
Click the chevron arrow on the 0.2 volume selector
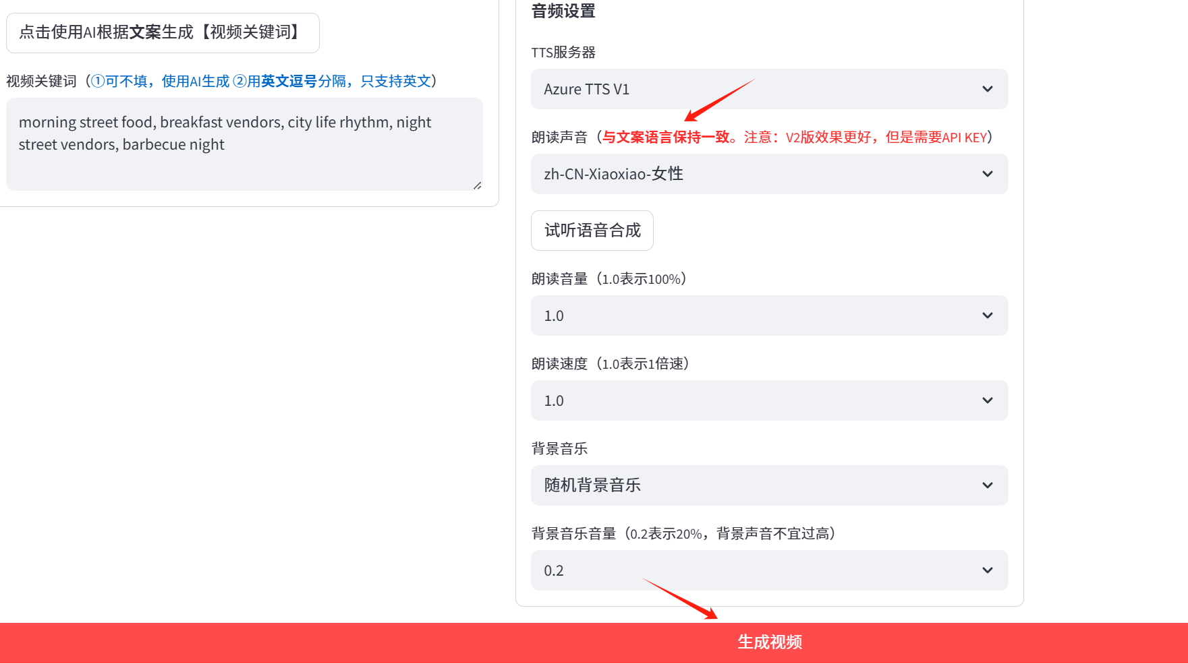[x=987, y=570]
